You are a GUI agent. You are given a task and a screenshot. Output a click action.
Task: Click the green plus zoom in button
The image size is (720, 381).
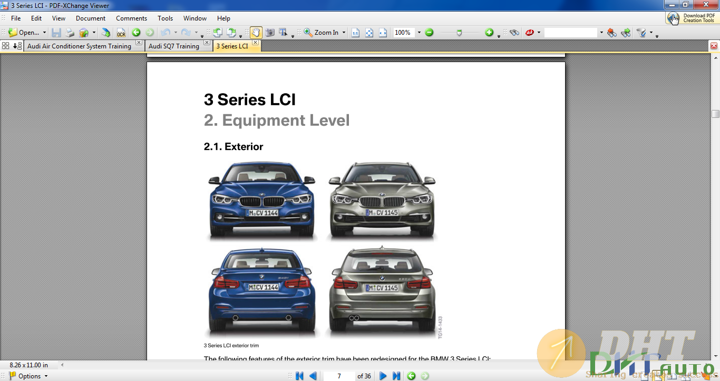click(489, 33)
